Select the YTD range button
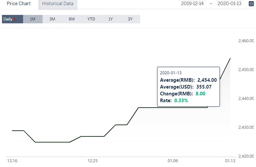Screen dimensions: 256x167 tap(91, 19)
